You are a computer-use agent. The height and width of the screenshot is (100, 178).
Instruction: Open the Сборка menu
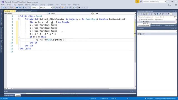pyautogui.click(x=28, y=5)
